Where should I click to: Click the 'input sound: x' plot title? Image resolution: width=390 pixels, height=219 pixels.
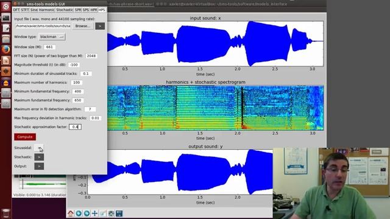click(x=205, y=18)
